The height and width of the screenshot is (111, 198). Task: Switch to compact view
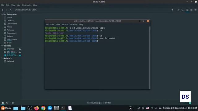(196, 10)
